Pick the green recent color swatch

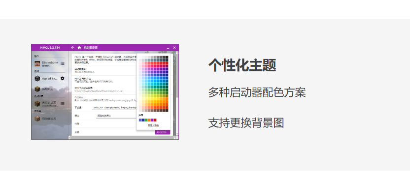[x=146, y=120]
